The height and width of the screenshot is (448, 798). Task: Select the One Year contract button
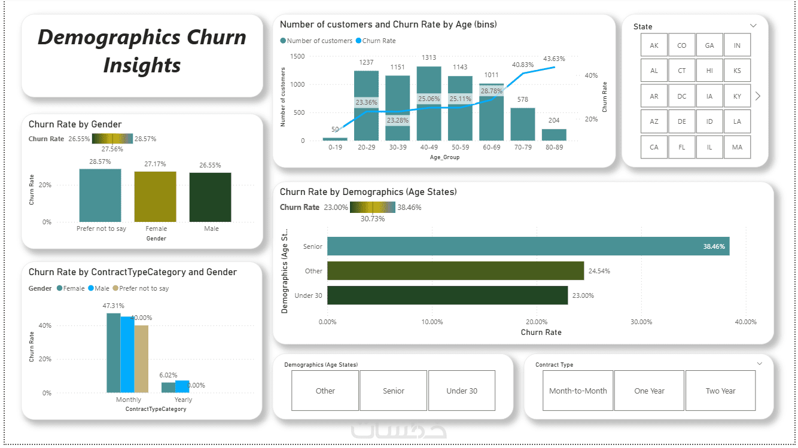coord(649,391)
